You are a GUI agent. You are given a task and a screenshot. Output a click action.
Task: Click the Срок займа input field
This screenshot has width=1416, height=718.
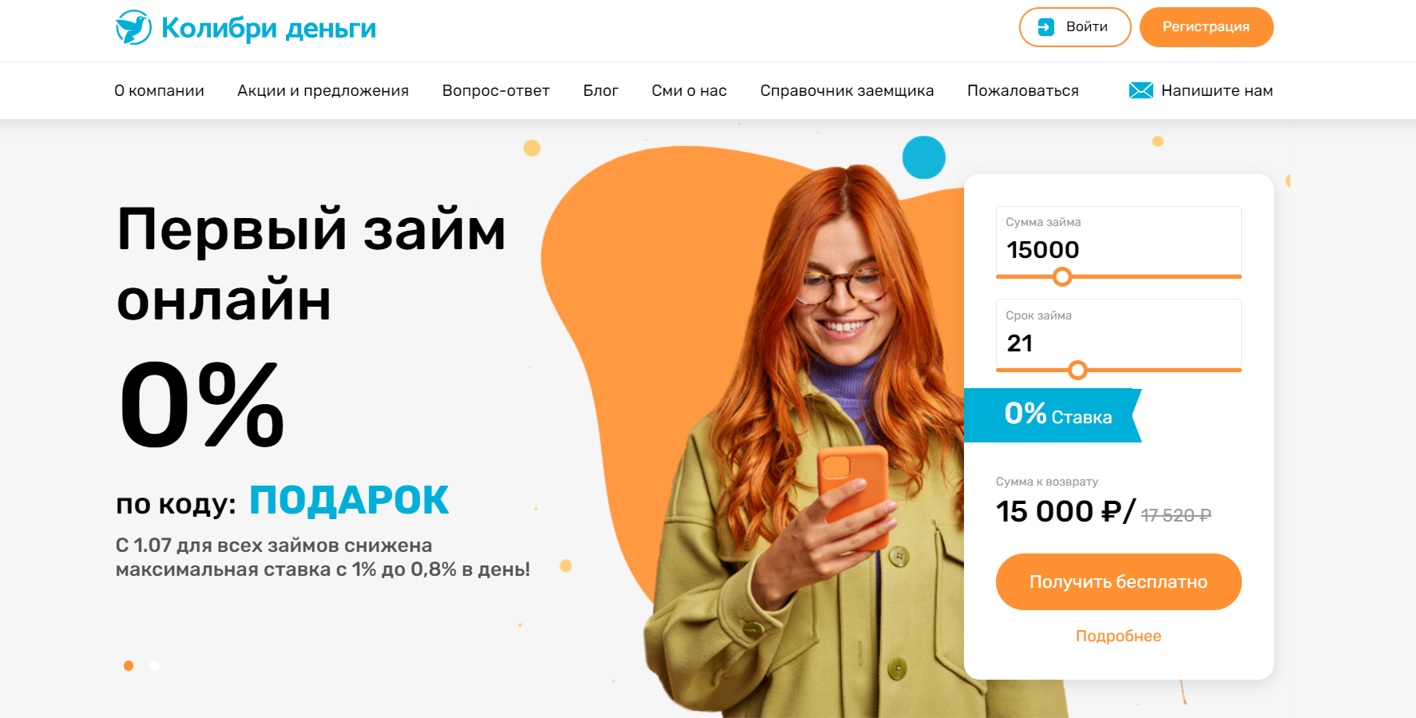point(1118,334)
